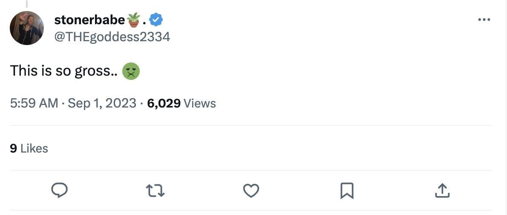Viewport: 507px width, 215px height.
Task: Like the tweet with the heart icon
Action: pyautogui.click(x=251, y=191)
